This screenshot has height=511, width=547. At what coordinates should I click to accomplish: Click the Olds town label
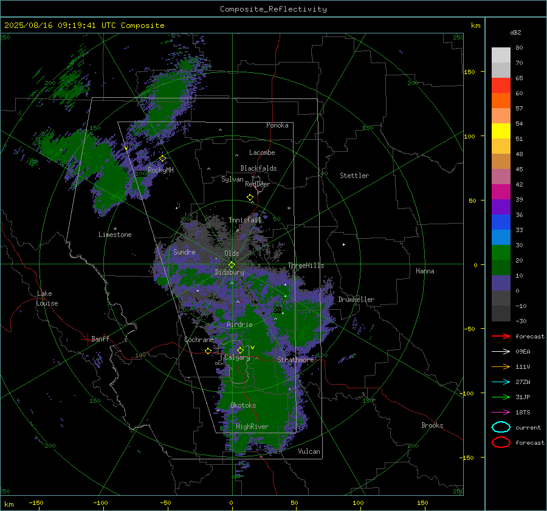[232, 253]
